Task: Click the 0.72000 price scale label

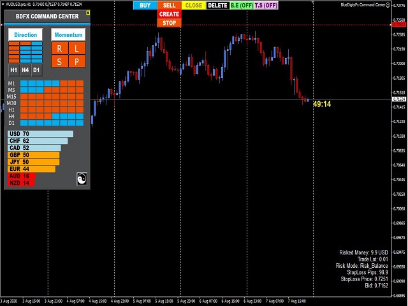Action: coord(400,64)
